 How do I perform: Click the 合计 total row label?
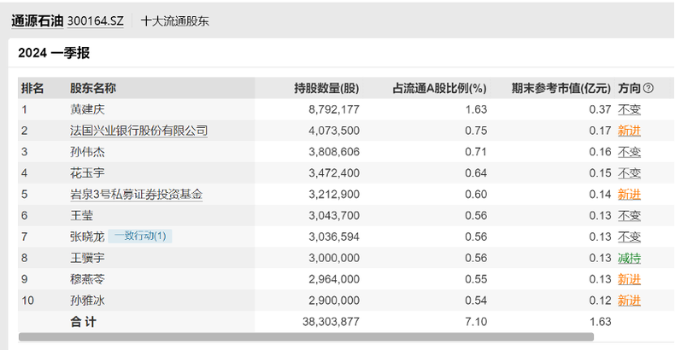click(83, 322)
